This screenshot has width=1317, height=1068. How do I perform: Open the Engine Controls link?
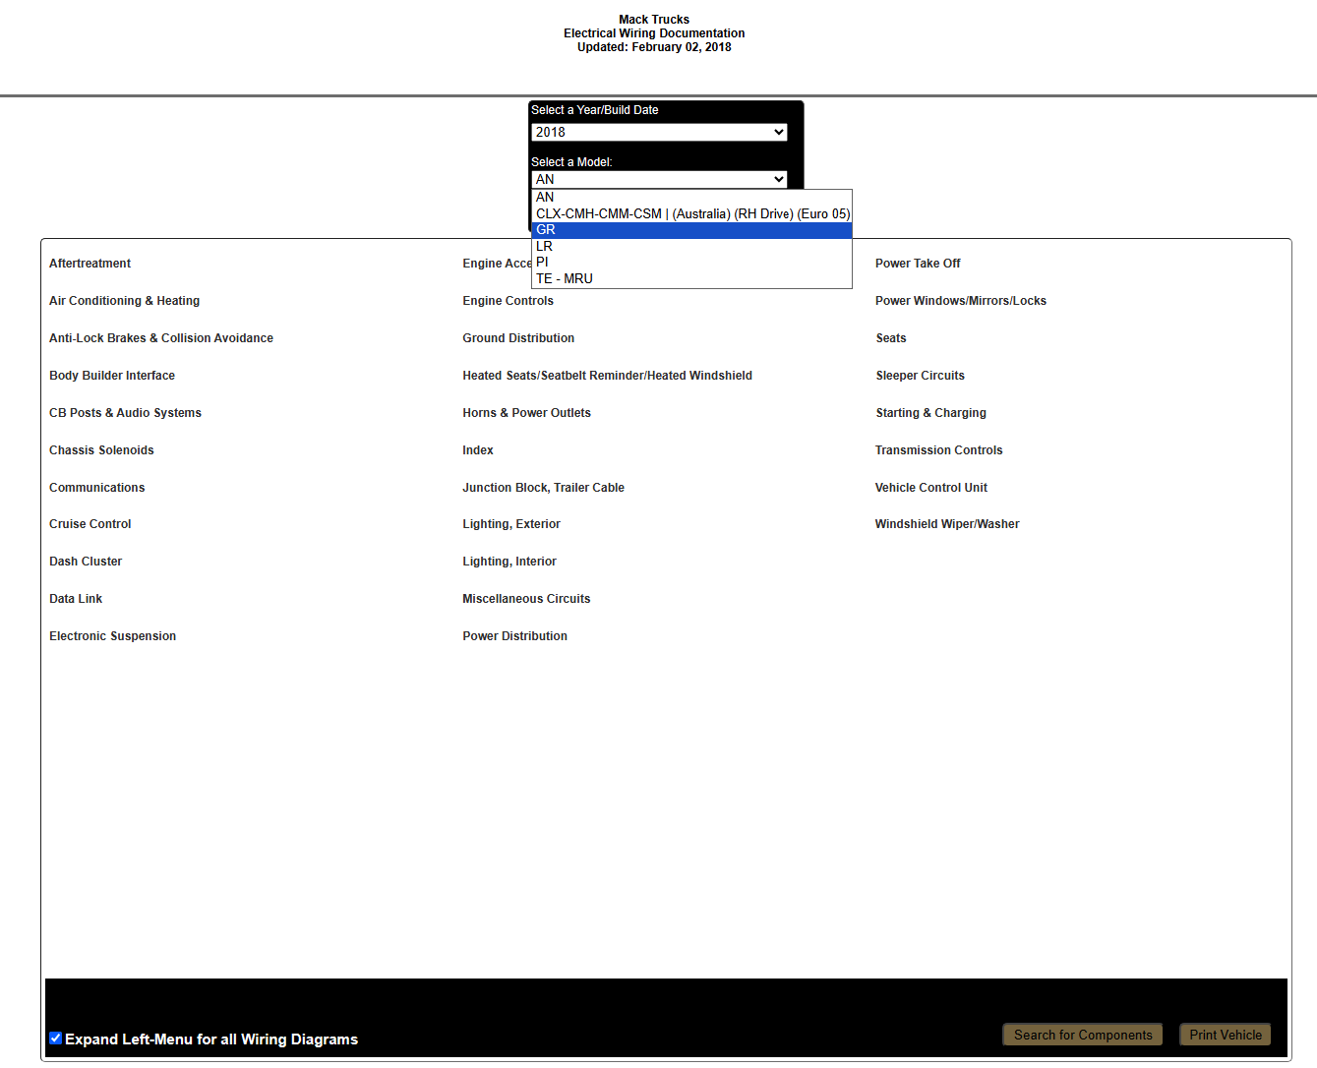(508, 301)
